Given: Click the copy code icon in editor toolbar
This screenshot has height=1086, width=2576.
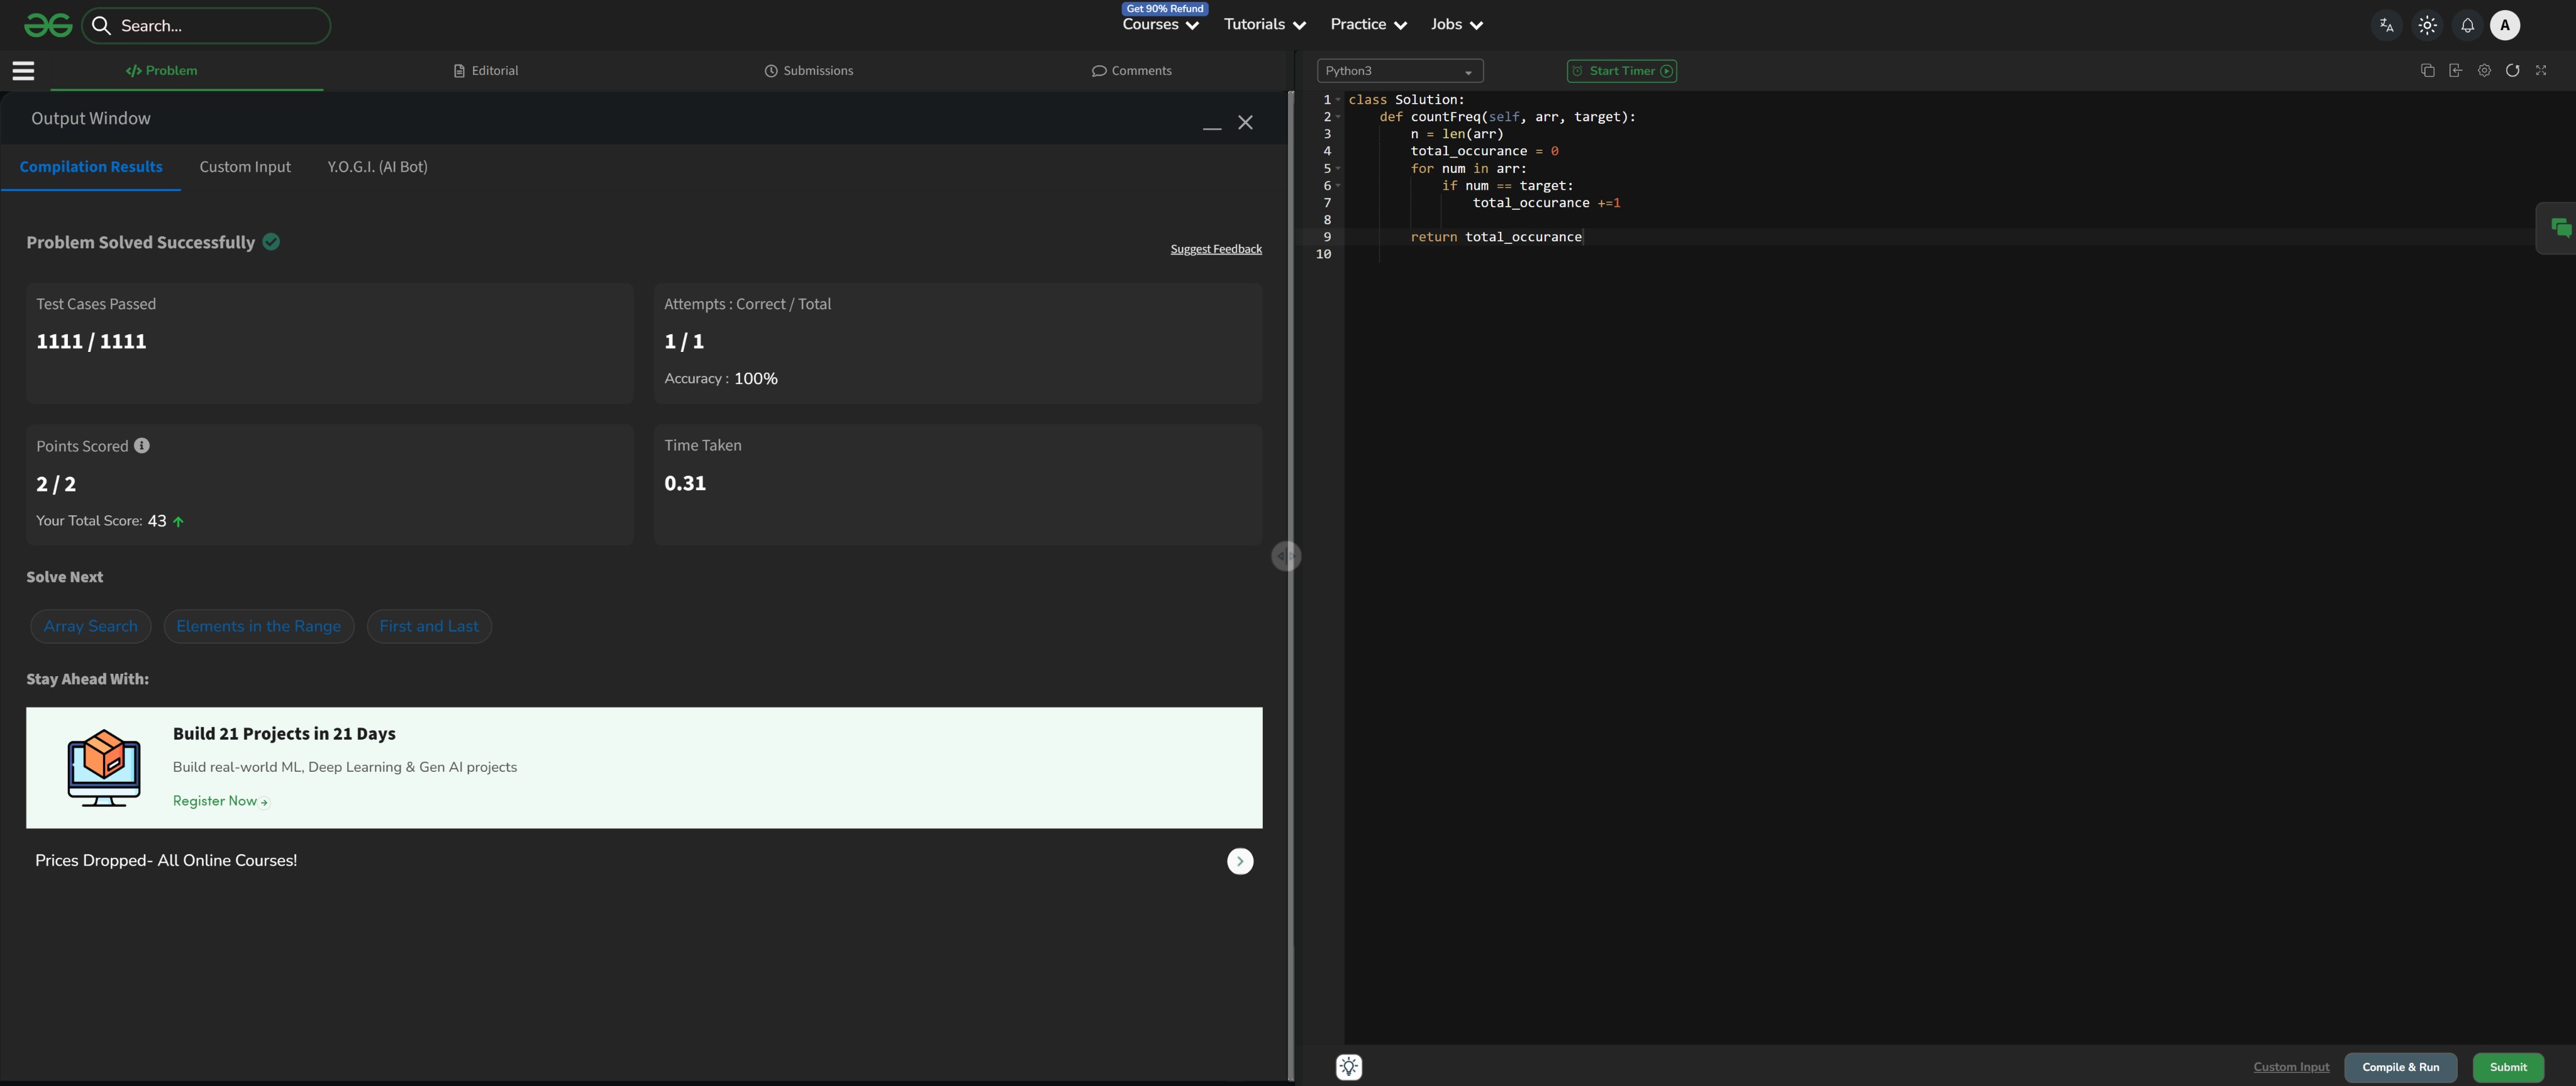Looking at the screenshot, I should (2427, 71).
